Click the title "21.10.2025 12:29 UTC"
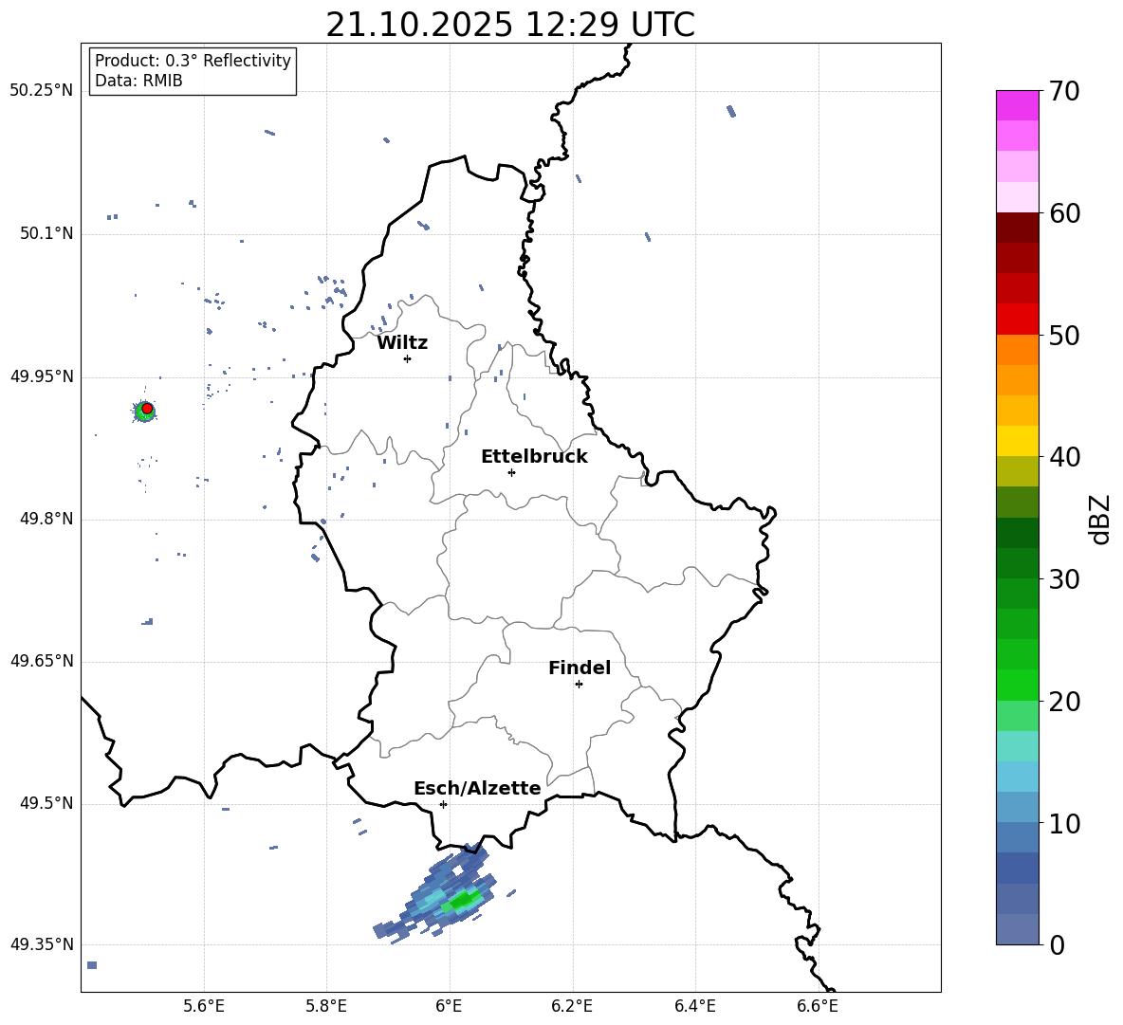Screen dimensions: 1123x1025 tap(510, 25)
